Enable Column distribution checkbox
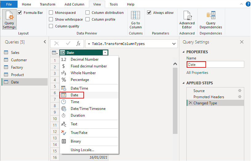 [x=88, y=13]
